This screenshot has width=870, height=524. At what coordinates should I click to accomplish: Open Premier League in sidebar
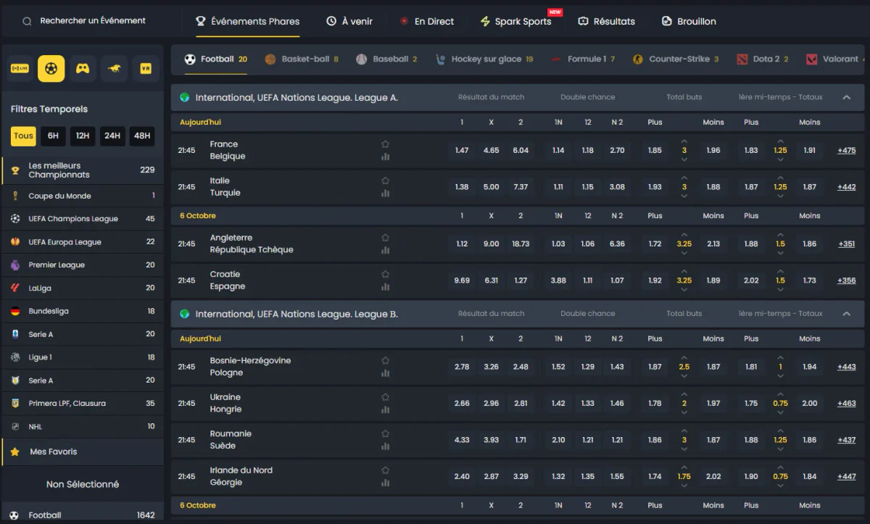83,265
